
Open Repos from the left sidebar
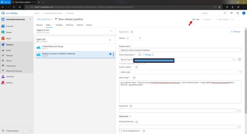pos(9,38)
